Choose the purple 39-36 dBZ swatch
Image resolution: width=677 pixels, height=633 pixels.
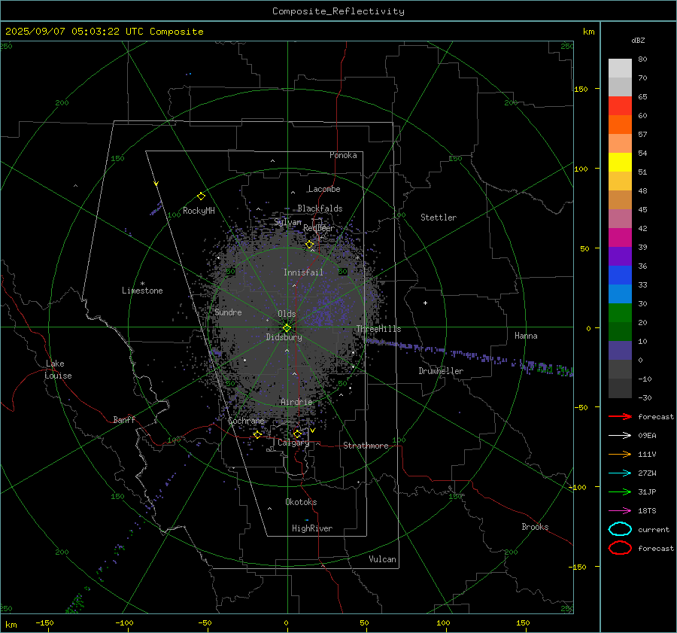(620, 257)
